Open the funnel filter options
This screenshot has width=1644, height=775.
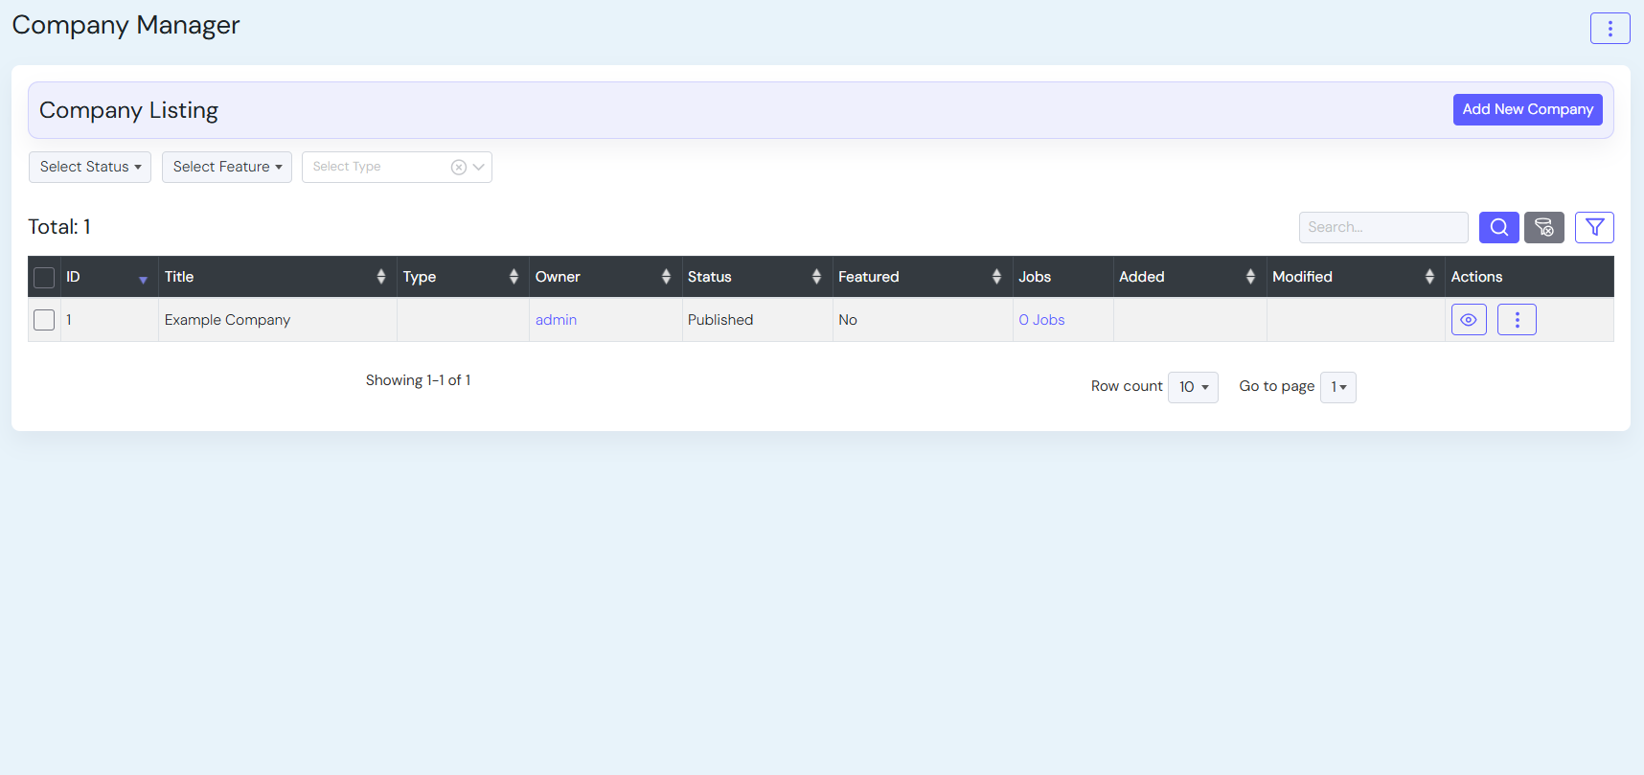[x=1594, y=227]
